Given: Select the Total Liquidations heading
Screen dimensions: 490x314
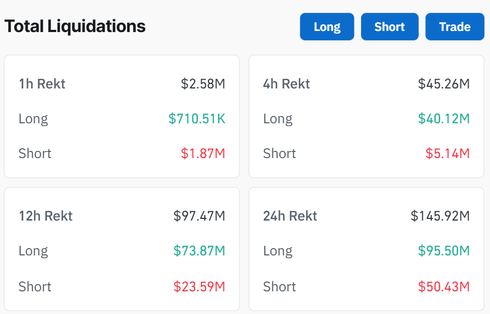Looking at the screenshot, I should 75,26.
